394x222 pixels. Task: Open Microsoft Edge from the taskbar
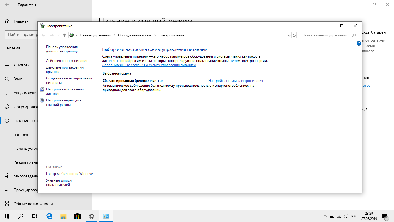click(x=49, y=216)
